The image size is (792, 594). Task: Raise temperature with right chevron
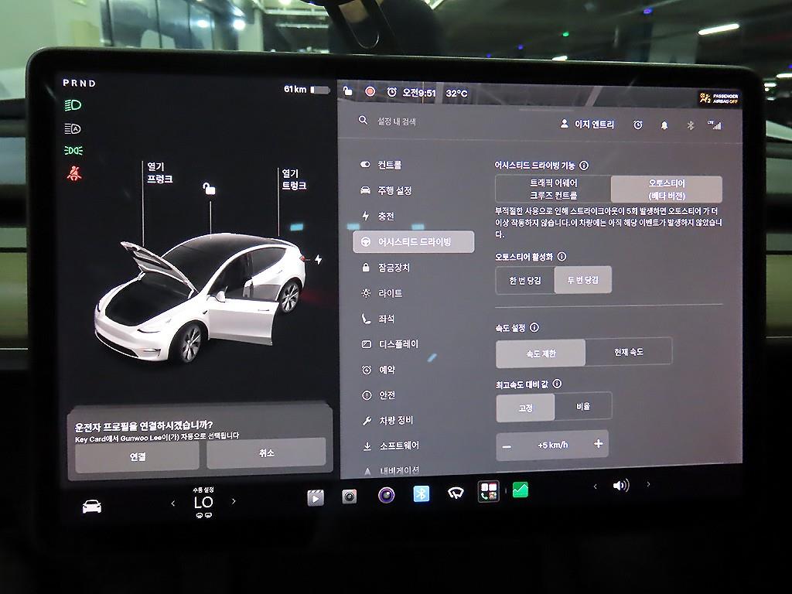[234, 501]
